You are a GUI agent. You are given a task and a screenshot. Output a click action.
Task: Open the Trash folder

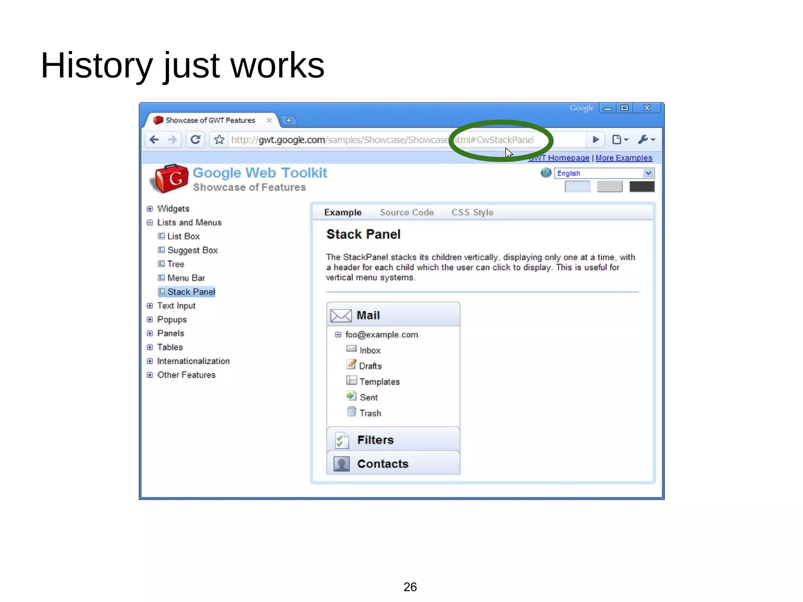[370, 413]
